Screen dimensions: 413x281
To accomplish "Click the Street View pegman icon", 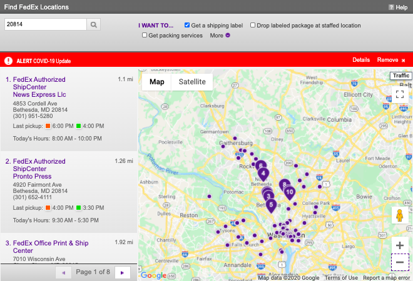I will click(400, 215).
